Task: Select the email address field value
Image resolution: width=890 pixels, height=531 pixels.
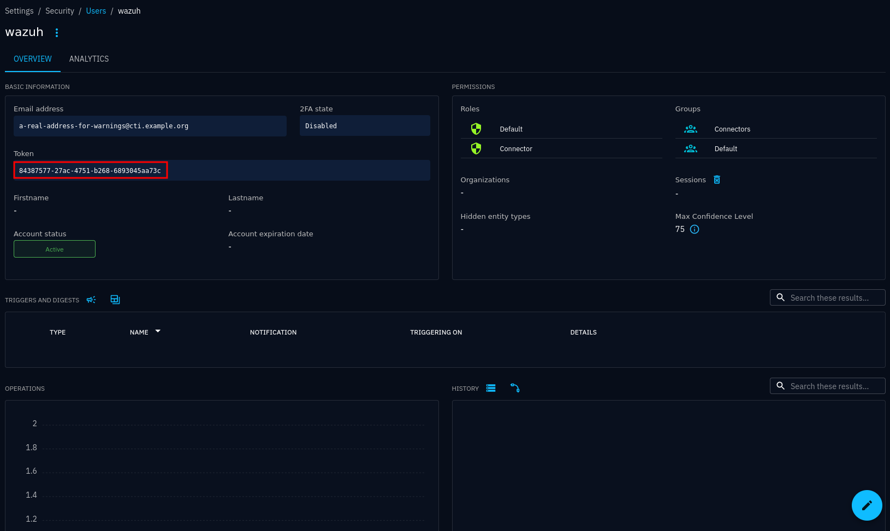Action: click(150, 126)
